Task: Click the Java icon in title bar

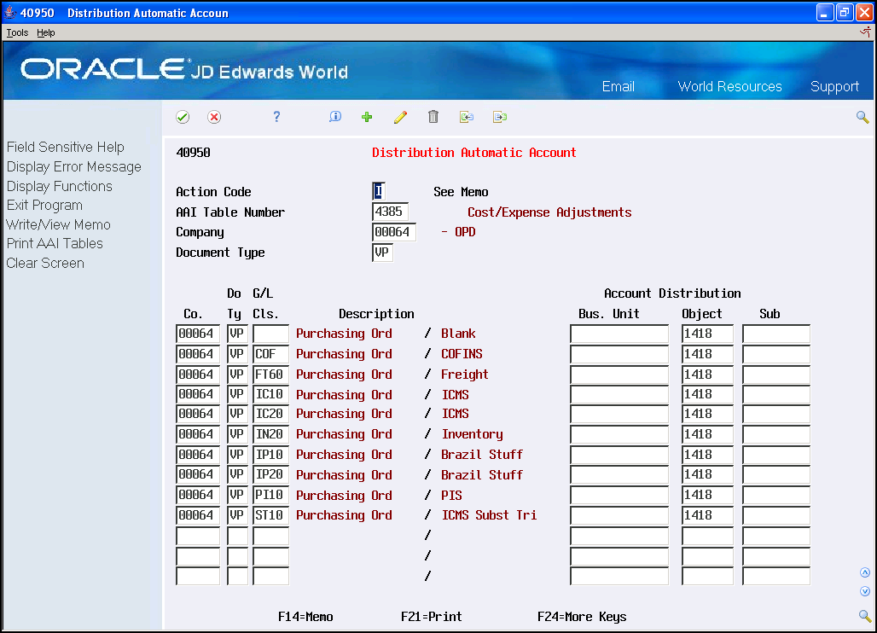Action: [x=10, y=12]
